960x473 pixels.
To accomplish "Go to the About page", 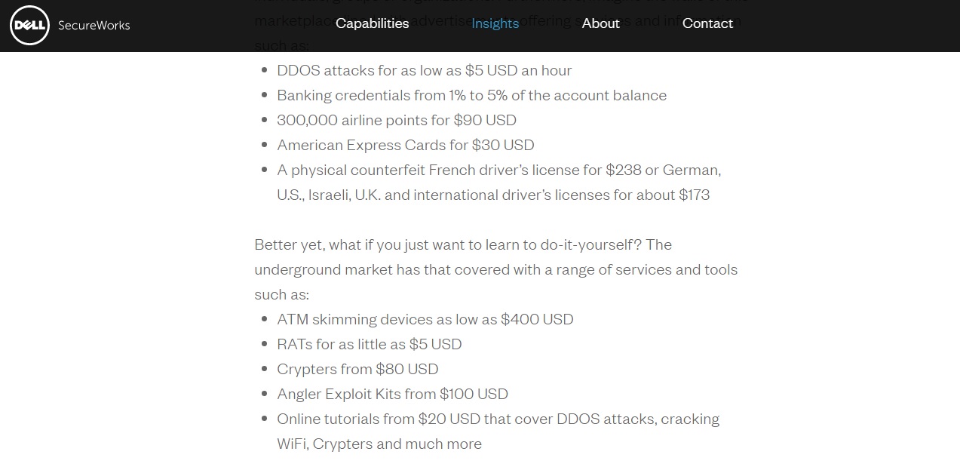I will (601, 23).
